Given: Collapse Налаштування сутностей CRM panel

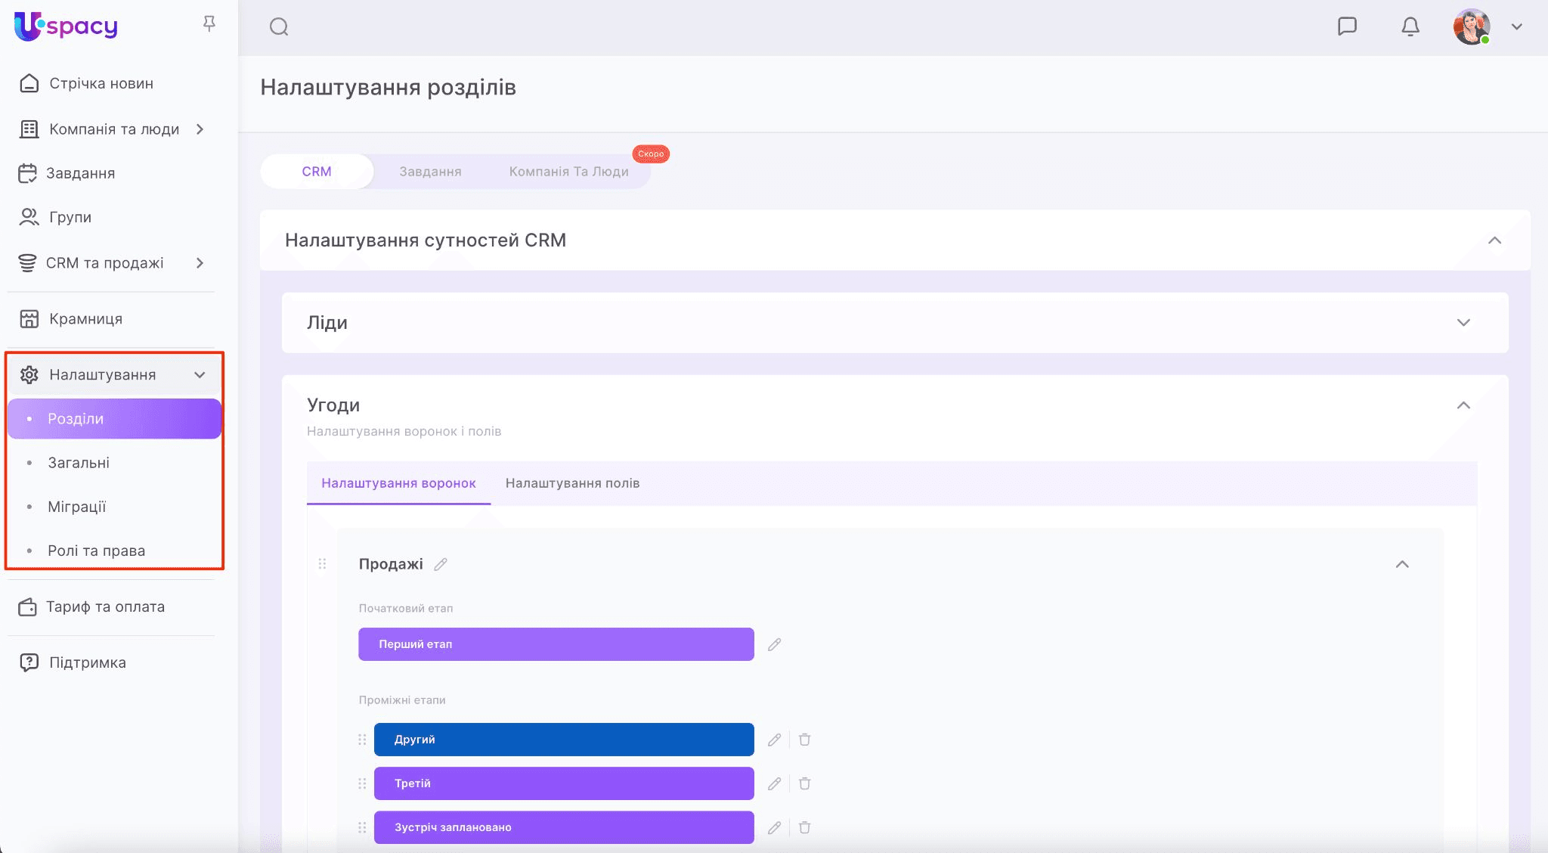Looking at the screenshot, I should point(1494,240).
